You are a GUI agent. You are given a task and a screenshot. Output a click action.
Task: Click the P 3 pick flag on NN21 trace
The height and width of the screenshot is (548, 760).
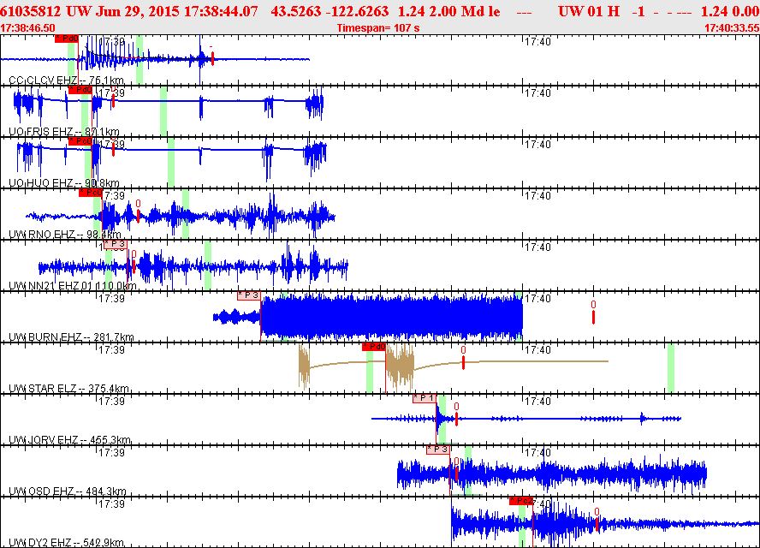pos(116,244)
